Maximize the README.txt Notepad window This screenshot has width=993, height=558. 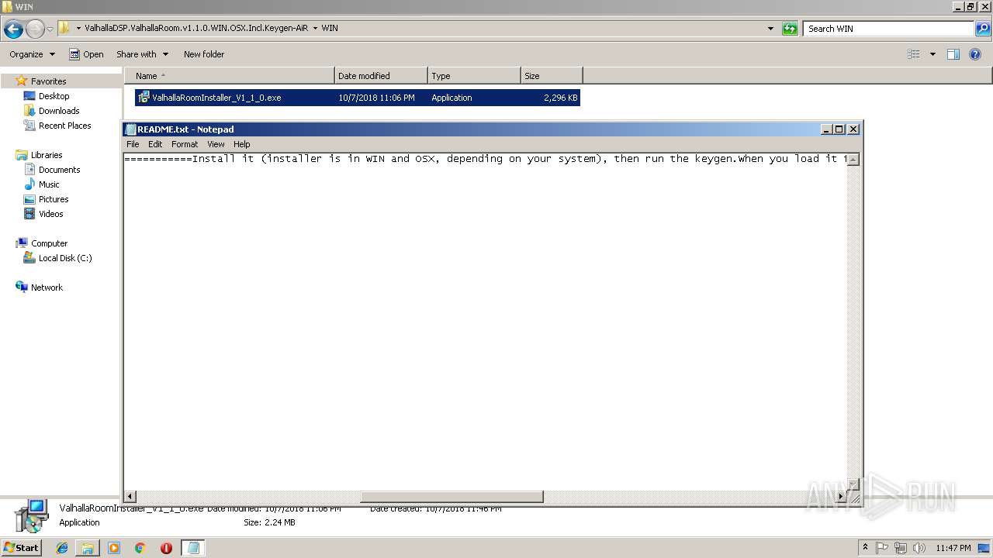coord(839,129)
